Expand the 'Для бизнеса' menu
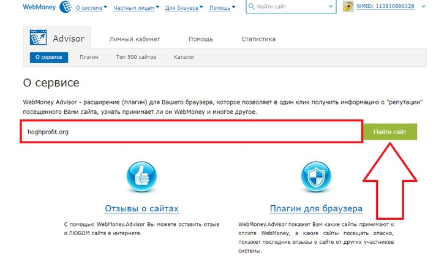The image size is (447, 256). coord(184,8)
